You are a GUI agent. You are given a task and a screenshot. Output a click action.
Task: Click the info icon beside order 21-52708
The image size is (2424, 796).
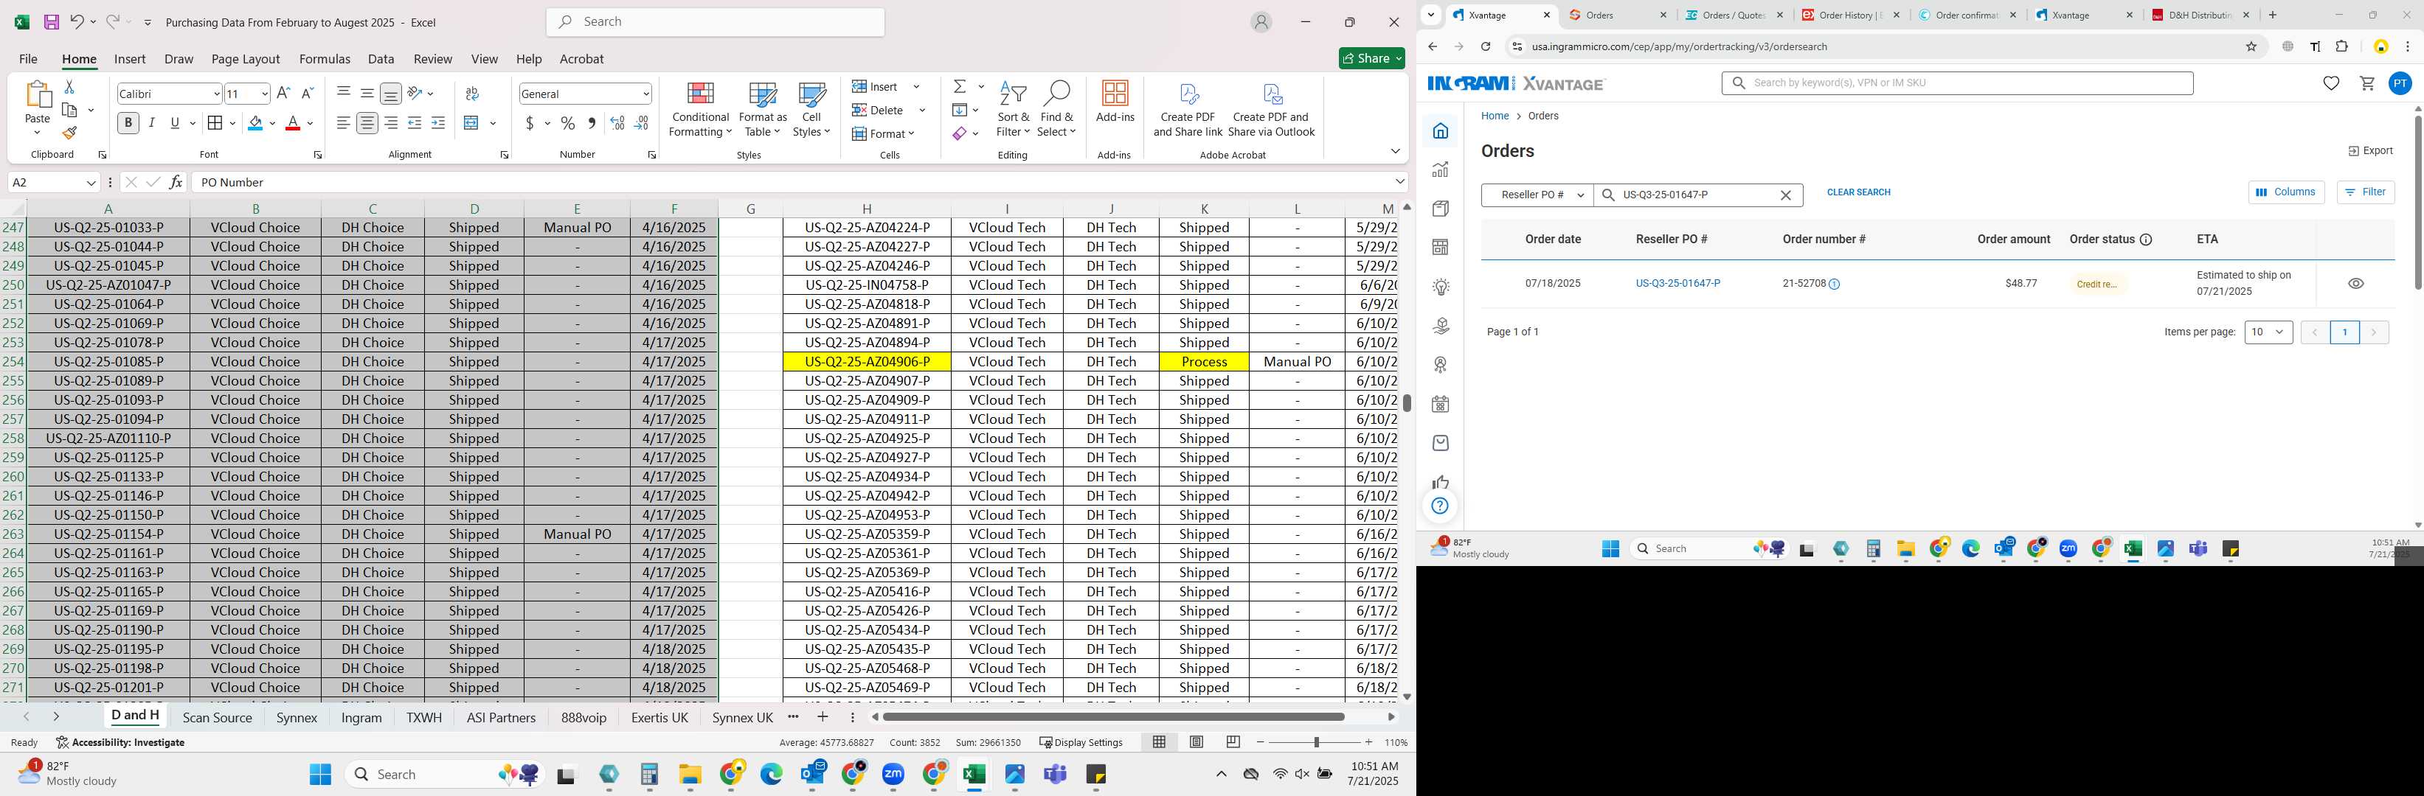(x=1834, y=284)
